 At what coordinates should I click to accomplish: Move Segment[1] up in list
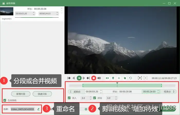click(62, 11)
